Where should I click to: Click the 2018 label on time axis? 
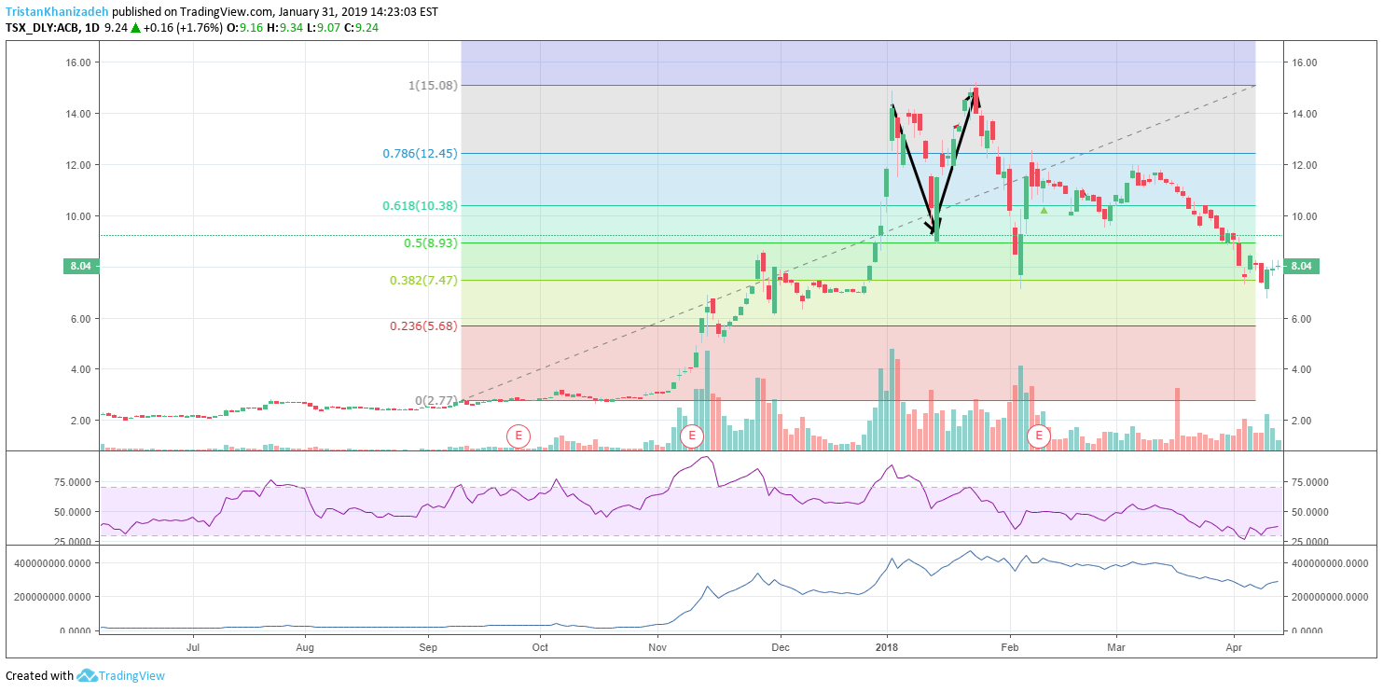[x=887, y=645]
